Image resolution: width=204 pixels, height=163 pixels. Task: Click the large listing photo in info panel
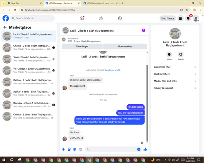tap(175, 33)
